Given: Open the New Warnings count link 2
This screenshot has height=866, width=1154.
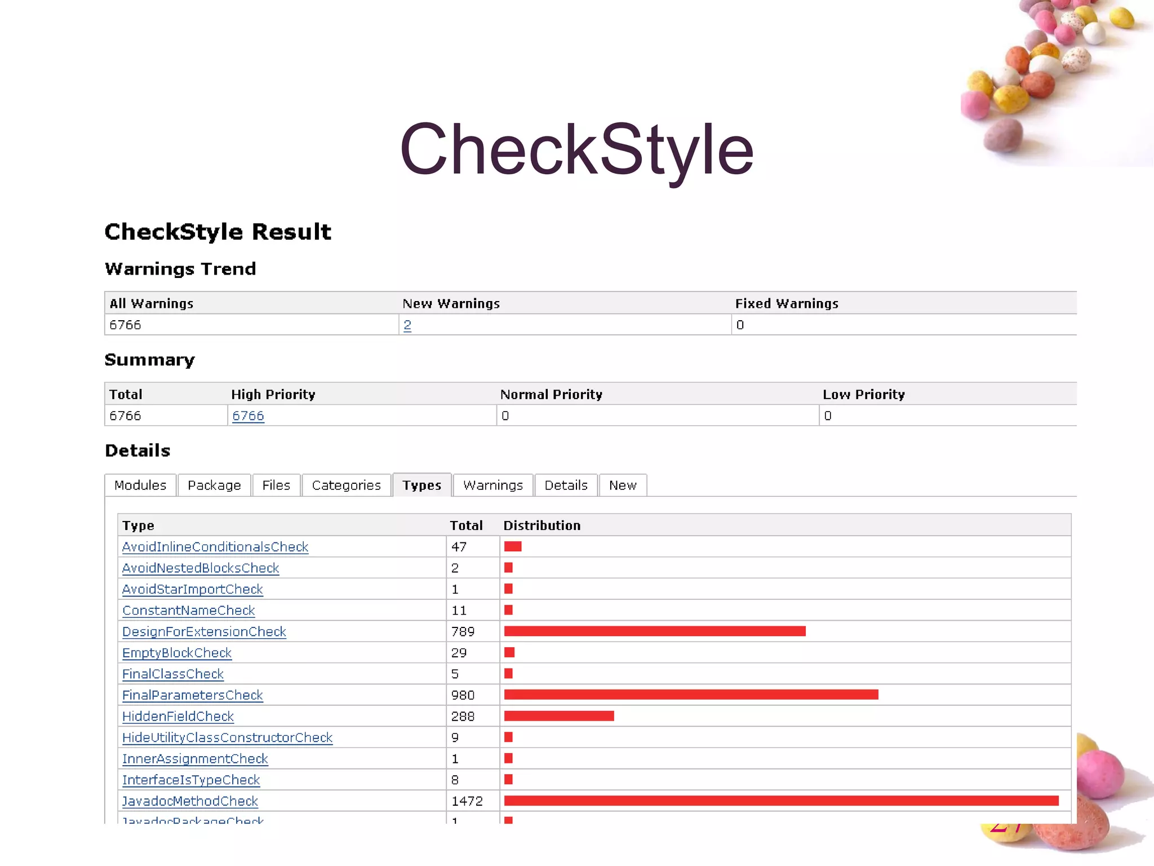Looking at the screenshot, I should click(x=407, y=325).
